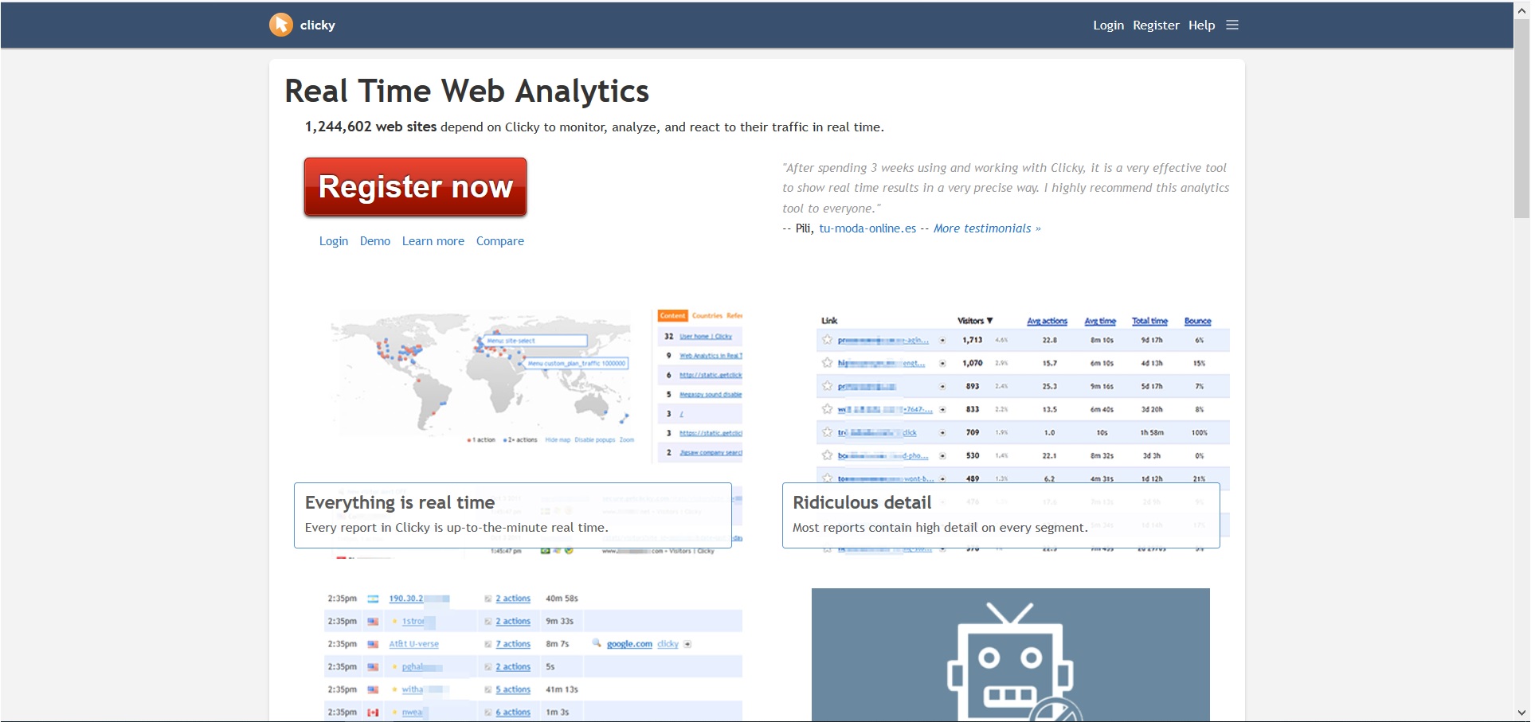This screenshot has height=722, width=1535.
Task: Click the Argentina flag icon in the first log row
Action: pos(373,599)
